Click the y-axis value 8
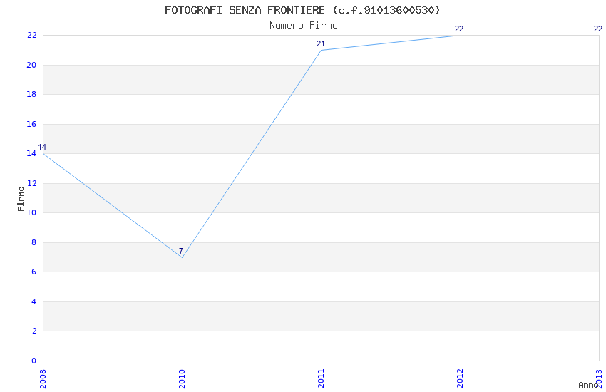Viewport: 606px width, 392px height. [34, 242]
